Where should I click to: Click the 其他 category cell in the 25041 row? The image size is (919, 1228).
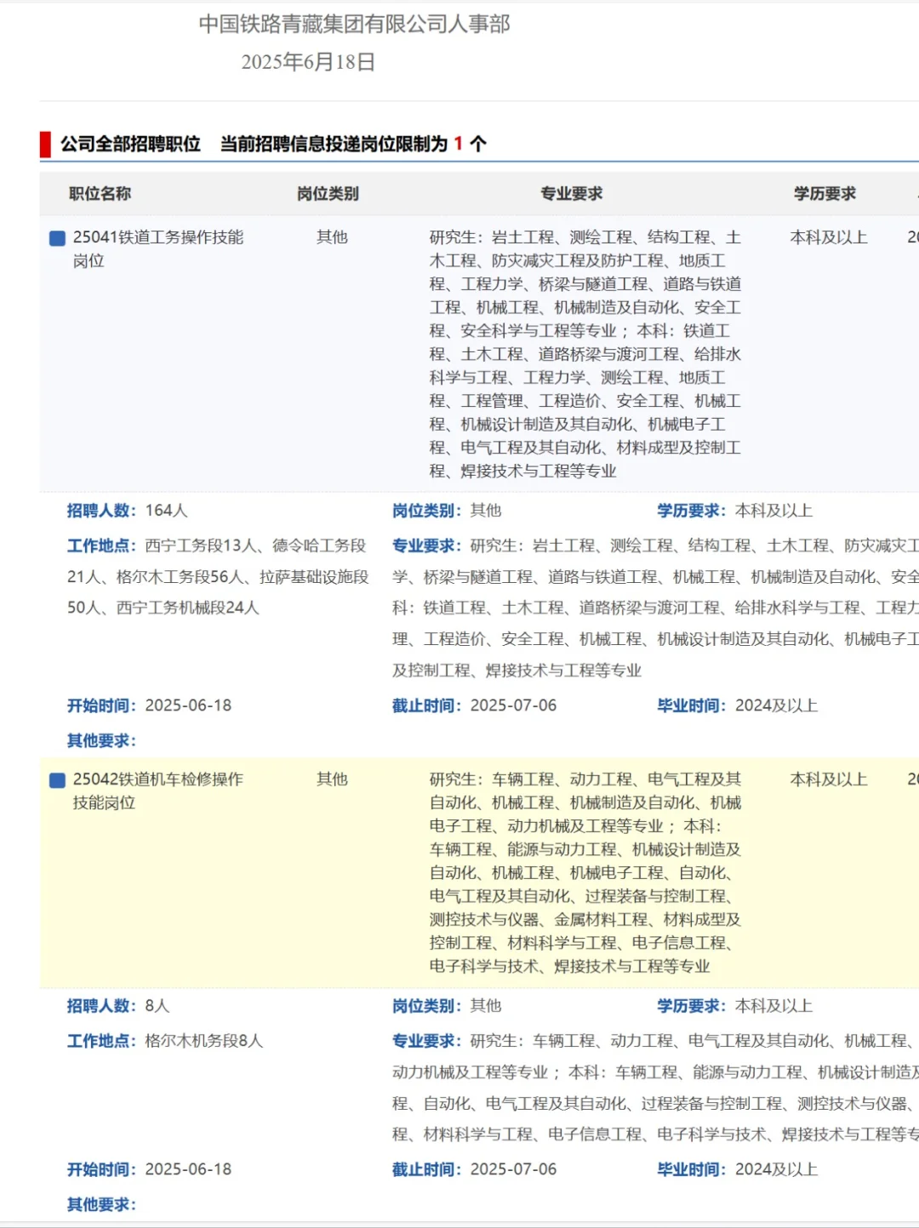332,237
